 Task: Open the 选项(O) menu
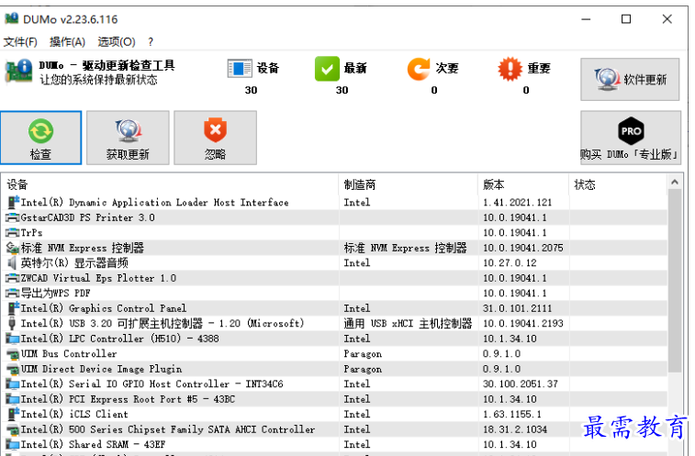117,41
